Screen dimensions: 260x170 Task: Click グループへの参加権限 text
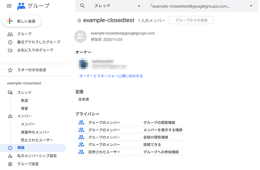pos(161,152)
